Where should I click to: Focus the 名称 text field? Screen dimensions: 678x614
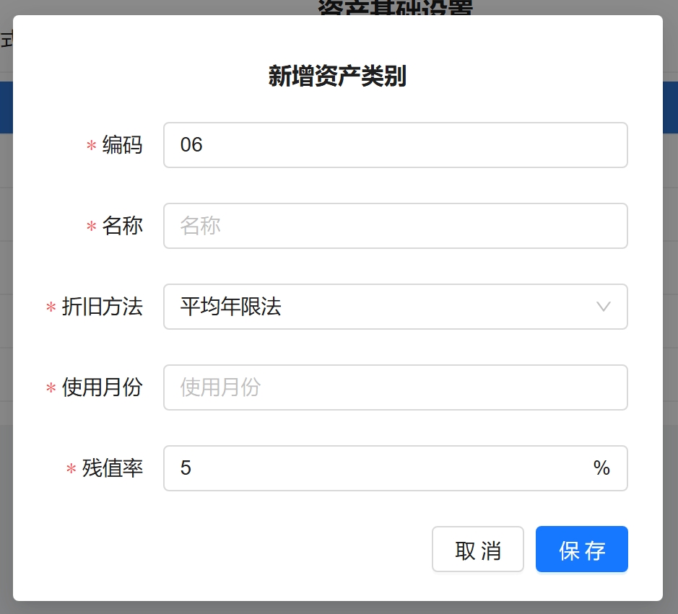(x=395, y=226)
